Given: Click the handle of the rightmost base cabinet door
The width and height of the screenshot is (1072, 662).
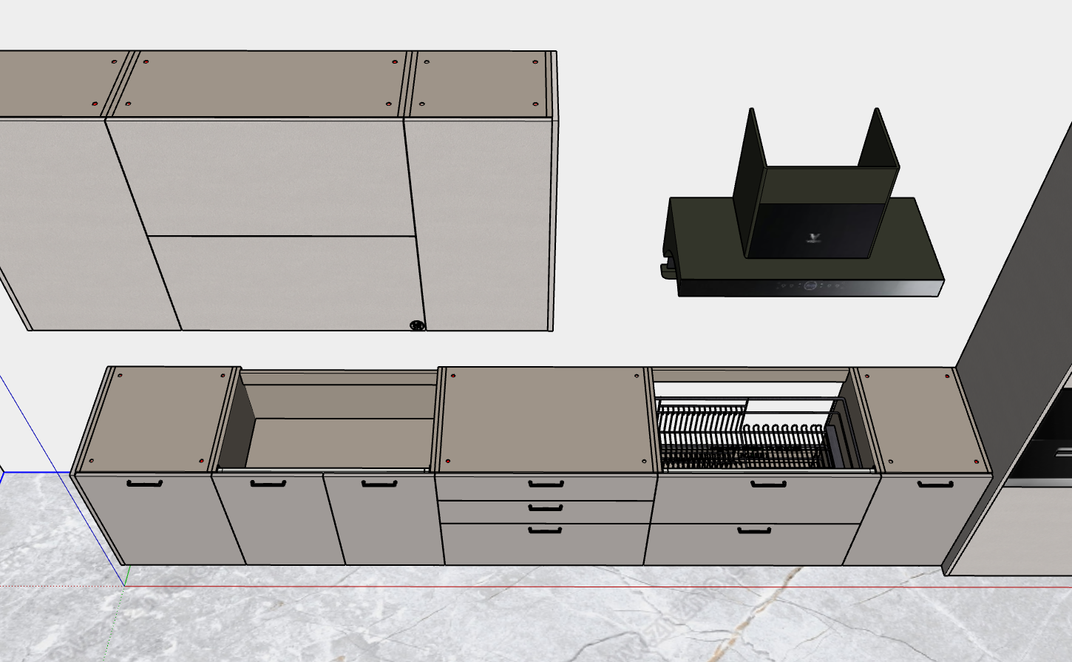Looking at the screenshot, I should tap(935, 484).
